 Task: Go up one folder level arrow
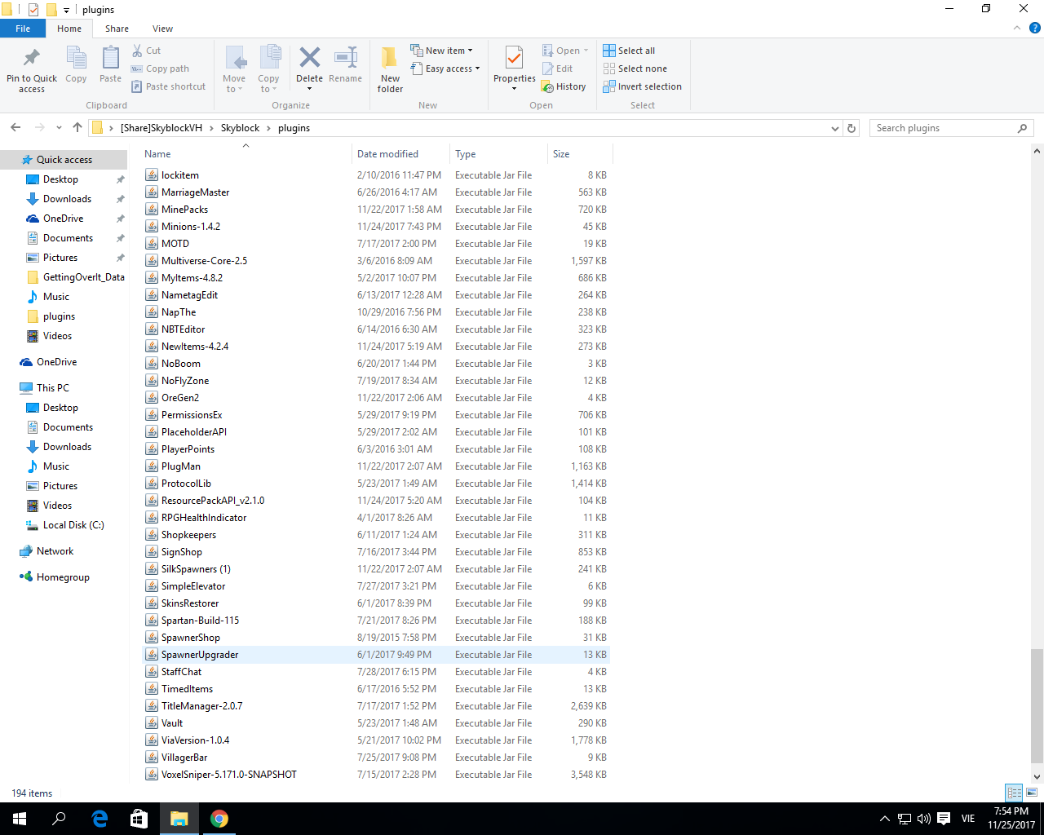click(x=77, y=127)
